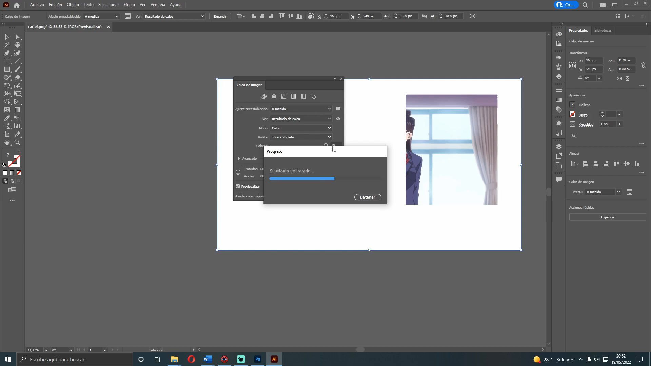
Task: Open the Paleta dropdown Tono completo
Action: tap(301, 137)
